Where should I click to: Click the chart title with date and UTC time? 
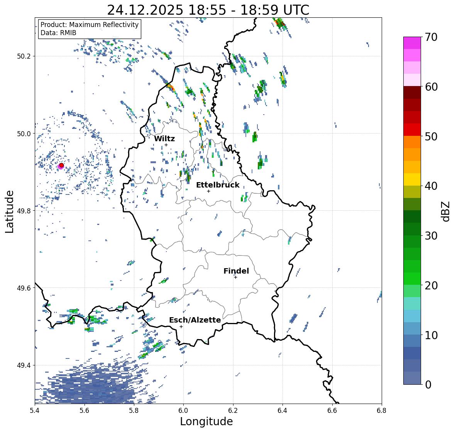[208, 10]
